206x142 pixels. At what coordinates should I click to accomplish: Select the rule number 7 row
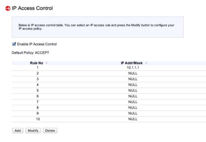coord(109,102)
